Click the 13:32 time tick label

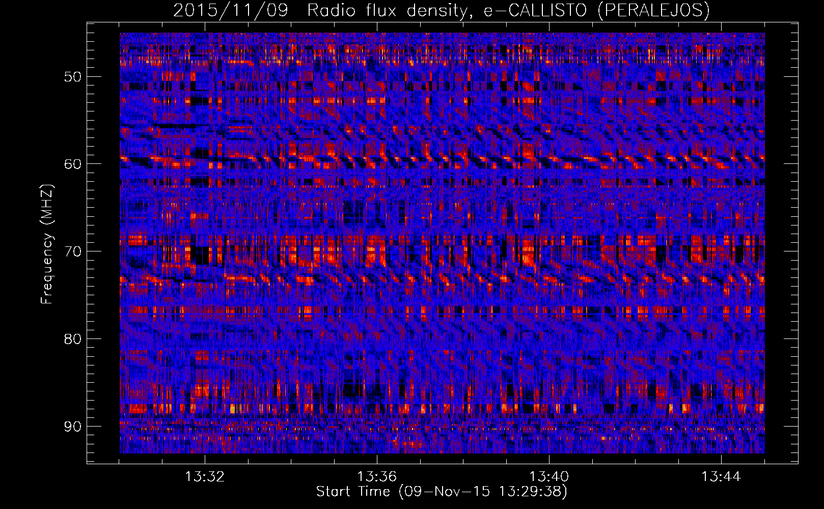(x=205, y=477)
